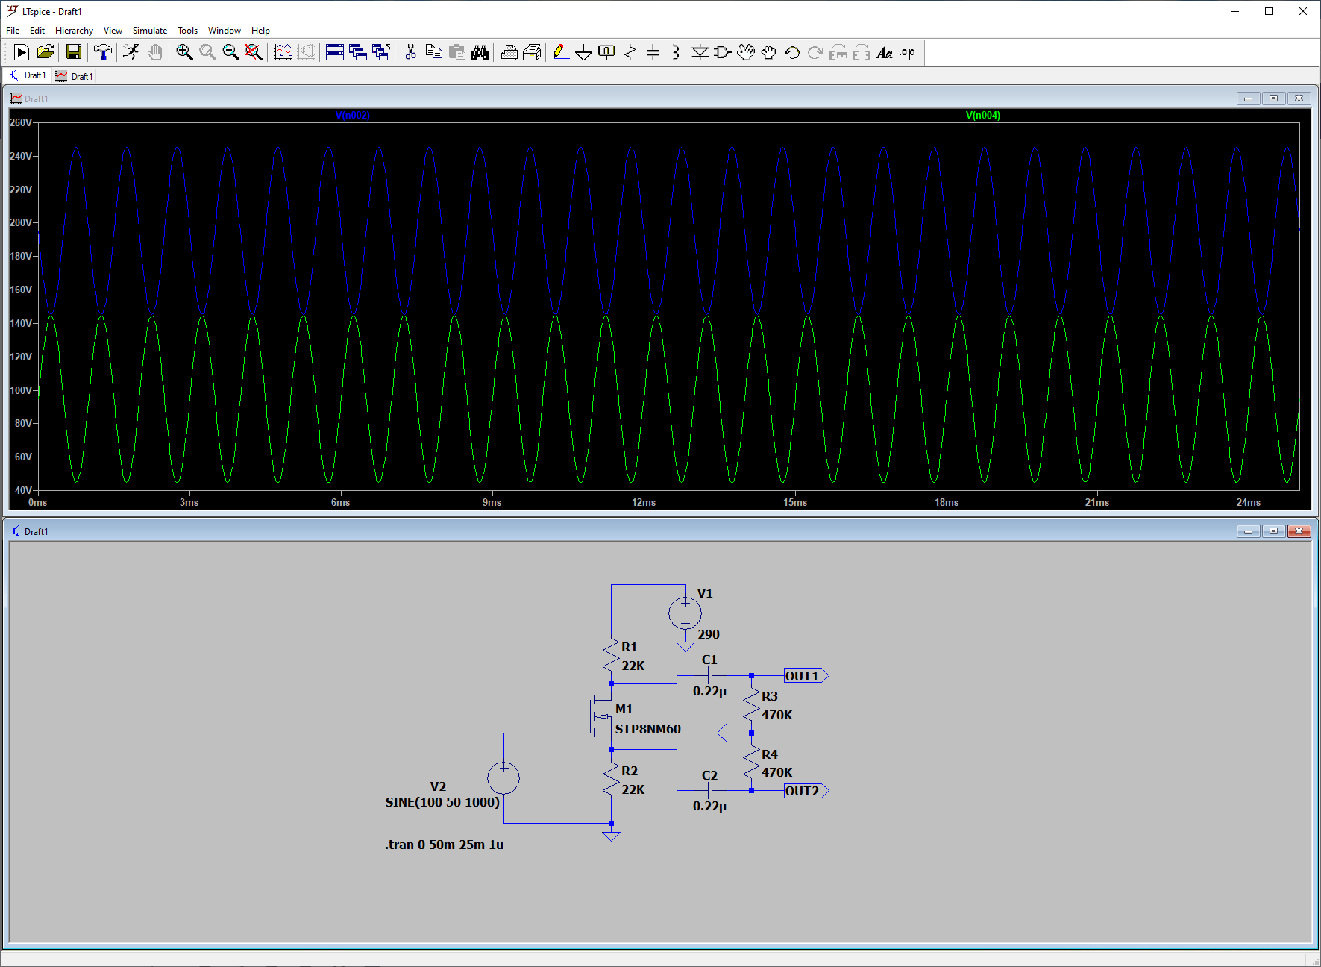Screen dimensions: 1321x967
Task: Open the Component gate icon
Action: (x=722, y=52)
